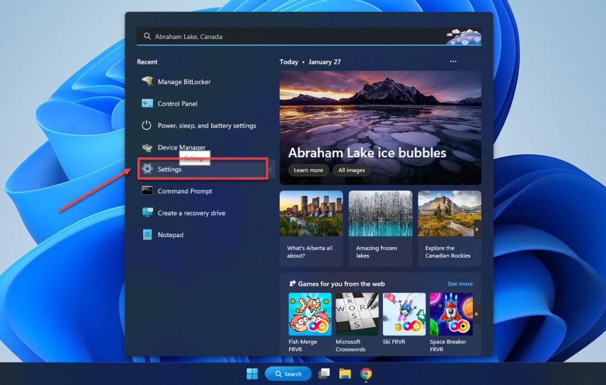This screenshot has height=385, width=606.
Task: Click the Manage BitLocker label
Action: (184, 82)
